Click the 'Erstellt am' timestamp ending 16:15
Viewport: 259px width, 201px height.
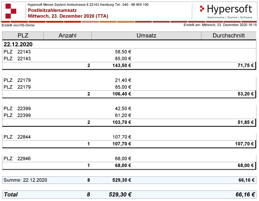[220, 25]
